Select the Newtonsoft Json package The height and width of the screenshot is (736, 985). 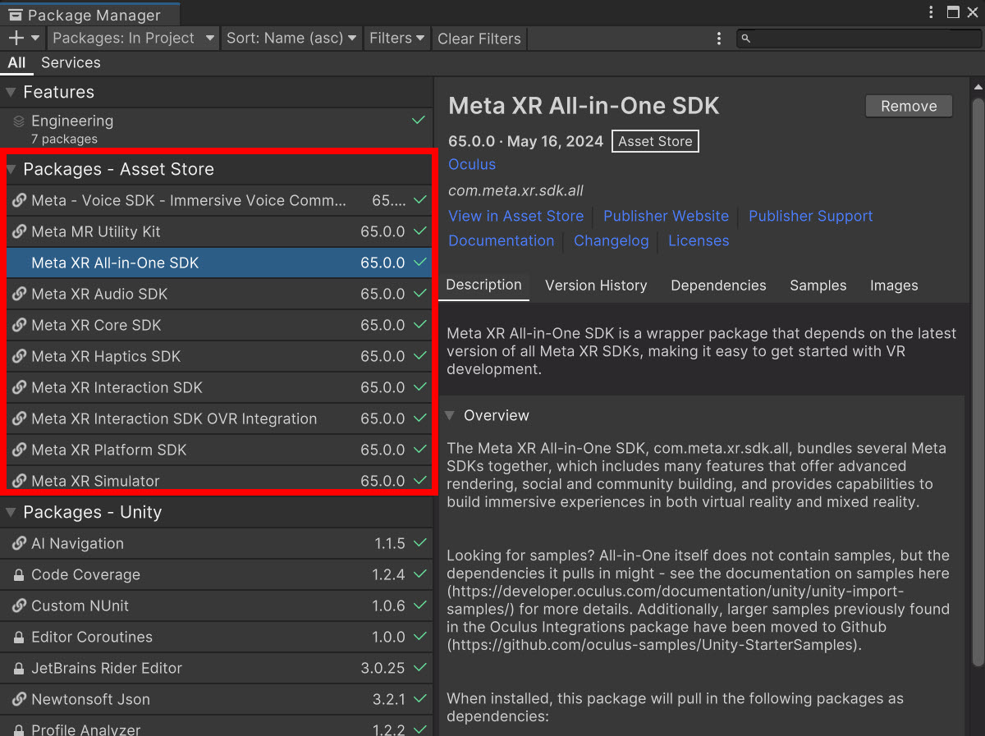tap(217, 699)
